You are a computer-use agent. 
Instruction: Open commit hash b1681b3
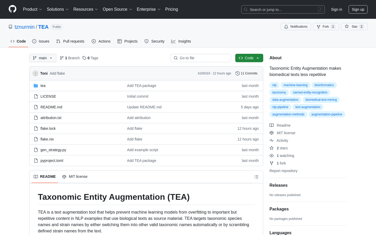204,73
